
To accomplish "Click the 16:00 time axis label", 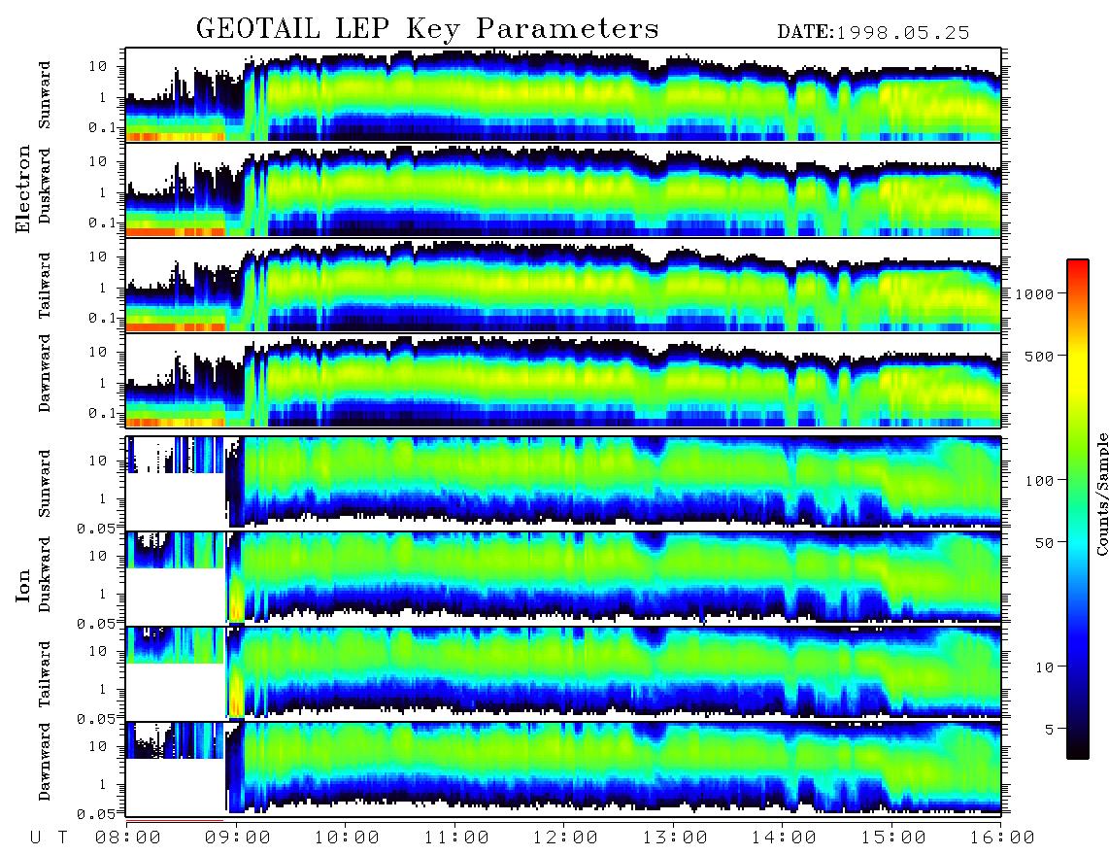I will (1001, 838).
